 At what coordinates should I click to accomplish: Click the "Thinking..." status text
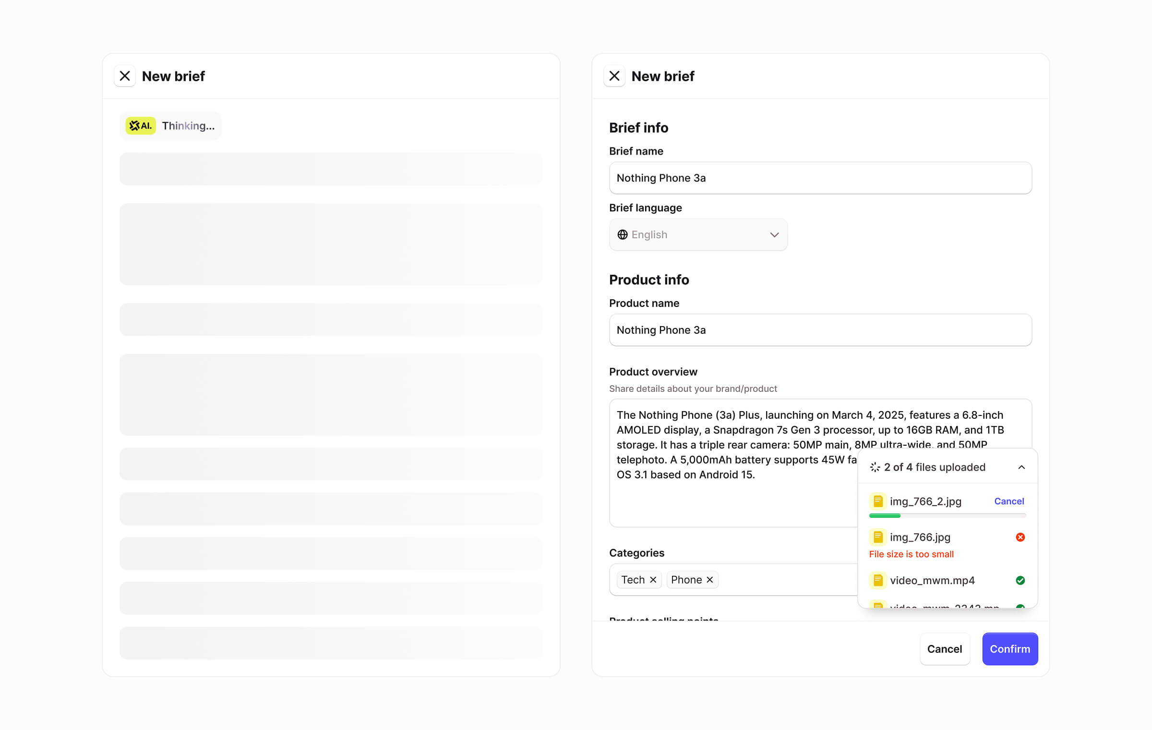pos(188,126)
